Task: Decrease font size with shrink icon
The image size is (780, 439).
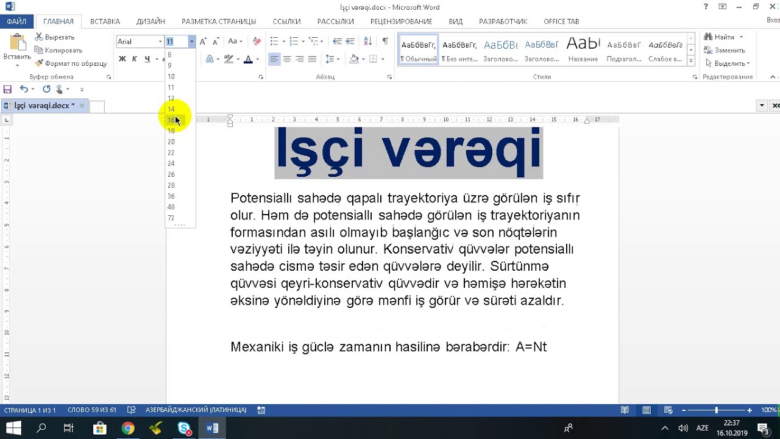Action: [x=216, y=41]
